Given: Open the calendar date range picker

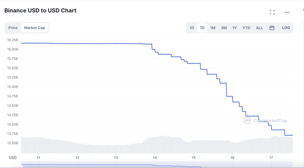Looking at the screenshot, I should [x=272, y=28].
